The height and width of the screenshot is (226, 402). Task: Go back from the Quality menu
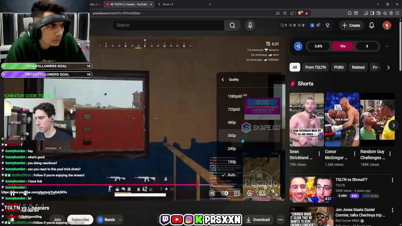point(223,79)
